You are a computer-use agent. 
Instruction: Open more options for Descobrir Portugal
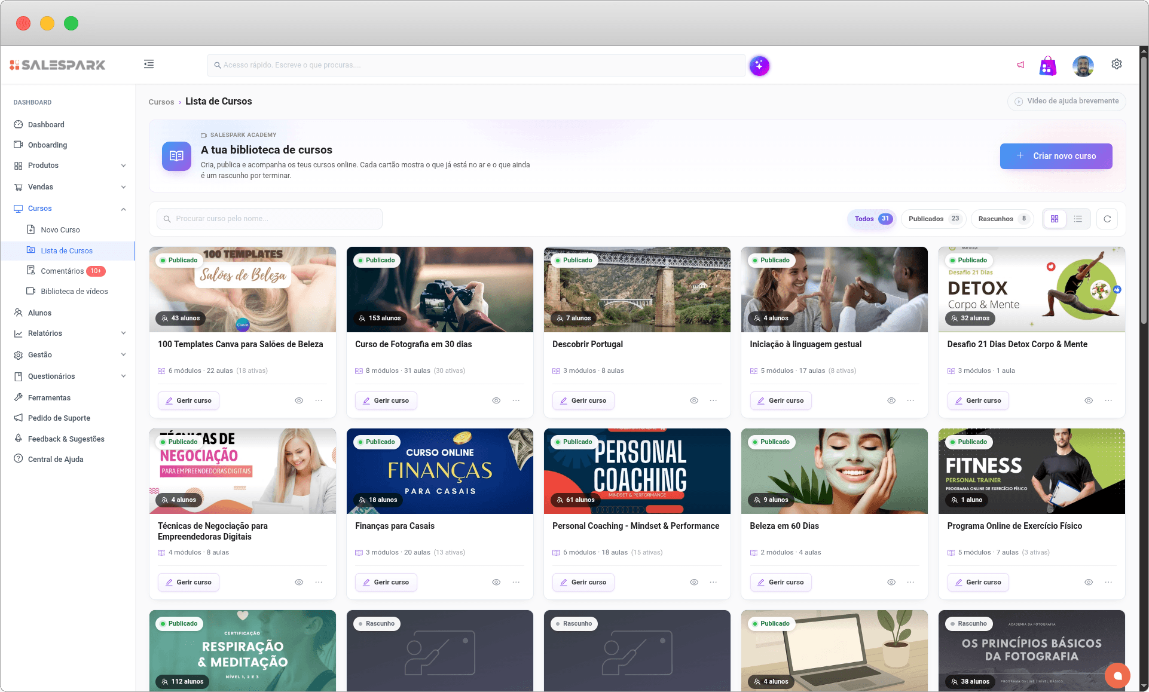pyautogui.click(x=713, y=400)
